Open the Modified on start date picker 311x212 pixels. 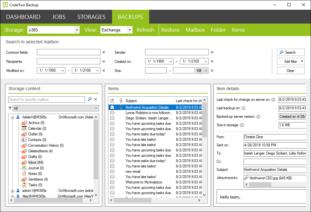tap(63, 70)
